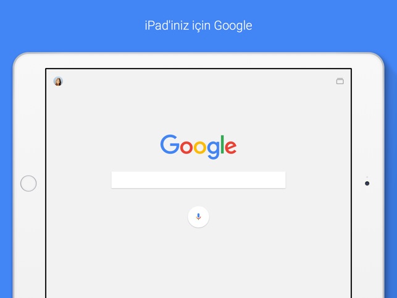Focus the white Google search box
This screenshot has height=298, width=397.
click(199, 180)
